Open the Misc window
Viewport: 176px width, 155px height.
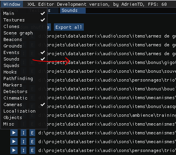point(24,124)
